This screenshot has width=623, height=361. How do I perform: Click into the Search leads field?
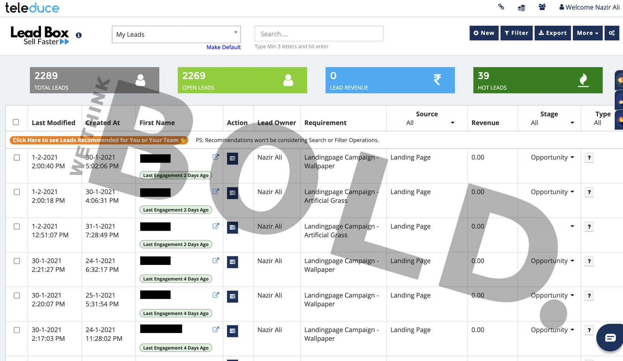(x=319, y=34)
